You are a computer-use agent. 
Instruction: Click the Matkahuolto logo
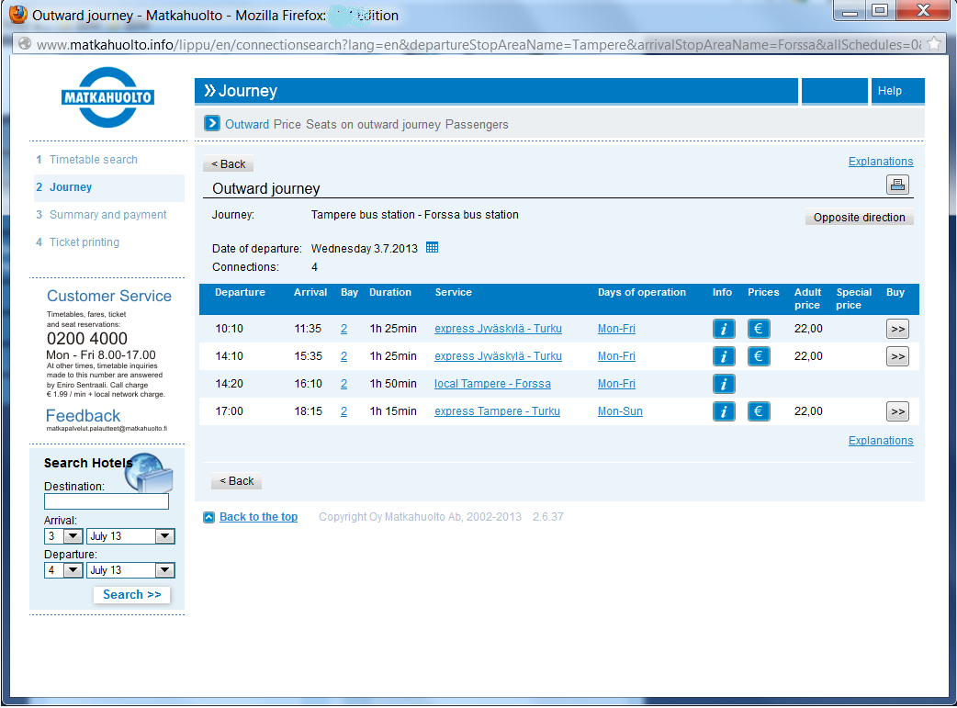[107, 97]
